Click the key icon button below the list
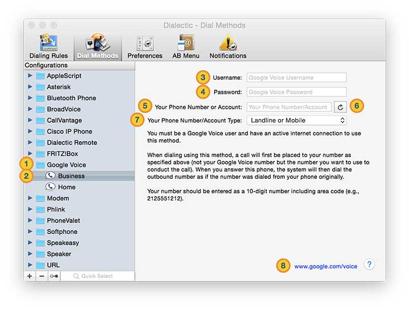The height and width of the screenshot is (309, 409). (54, 276)
